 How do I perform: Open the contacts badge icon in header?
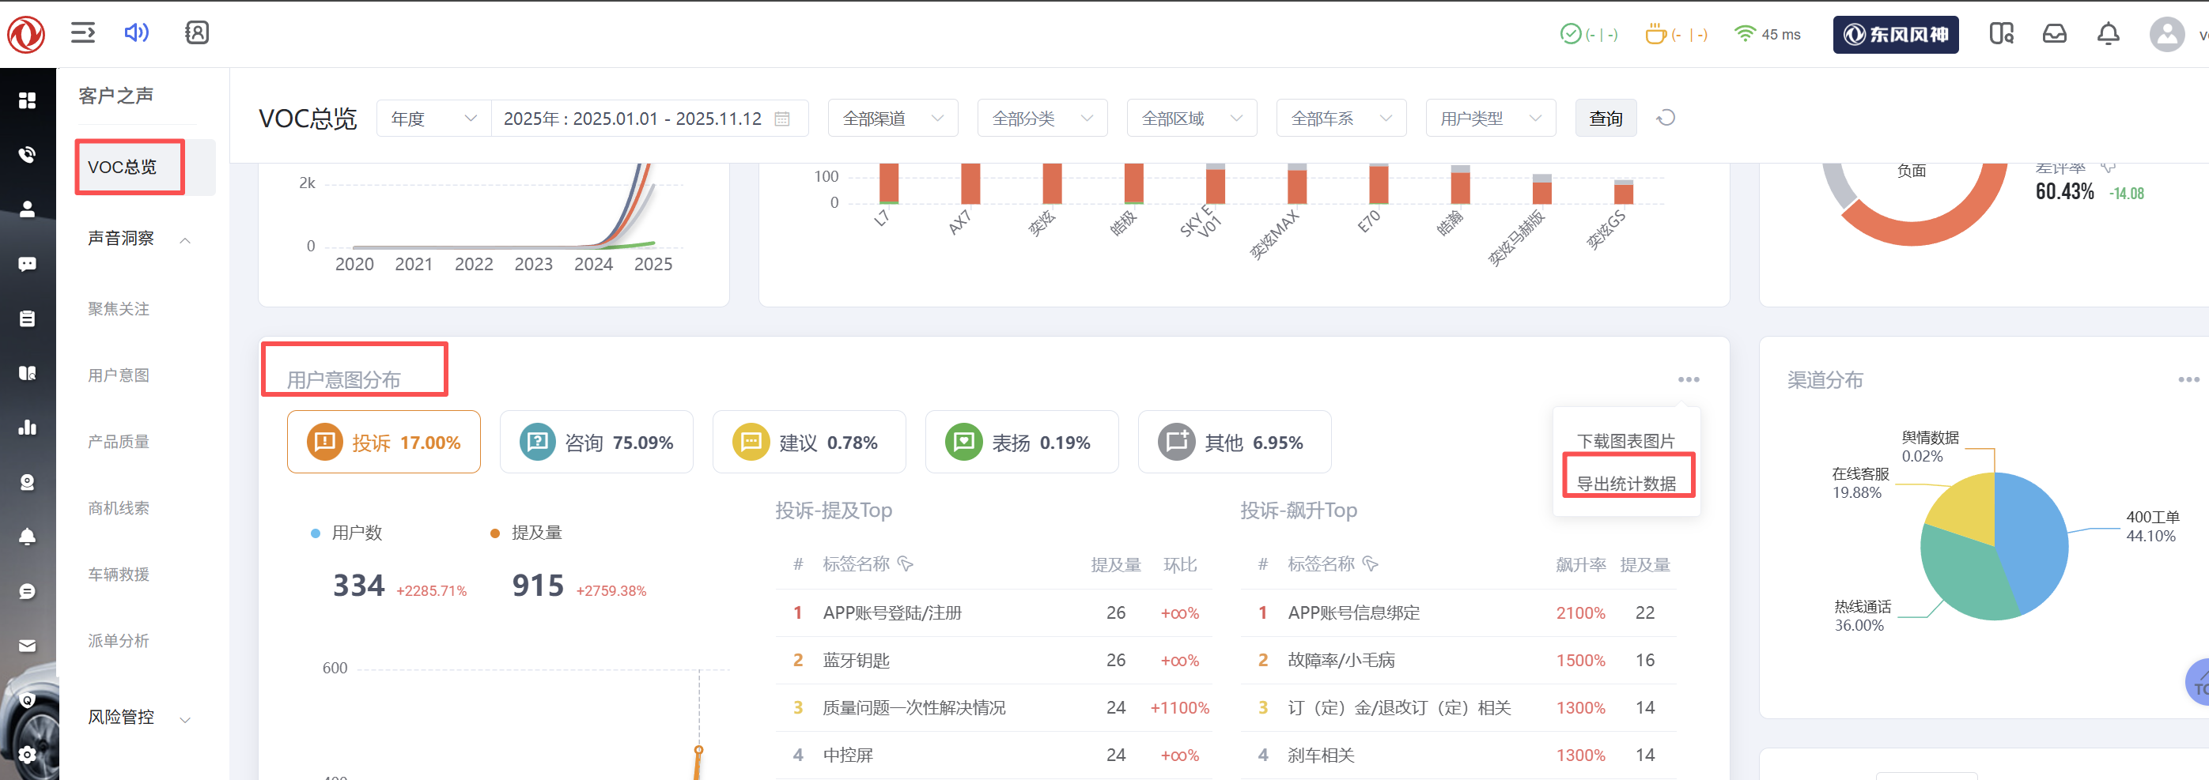tap(196, 32)
